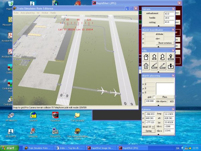Select the track laying pen tool

point(163,66)
